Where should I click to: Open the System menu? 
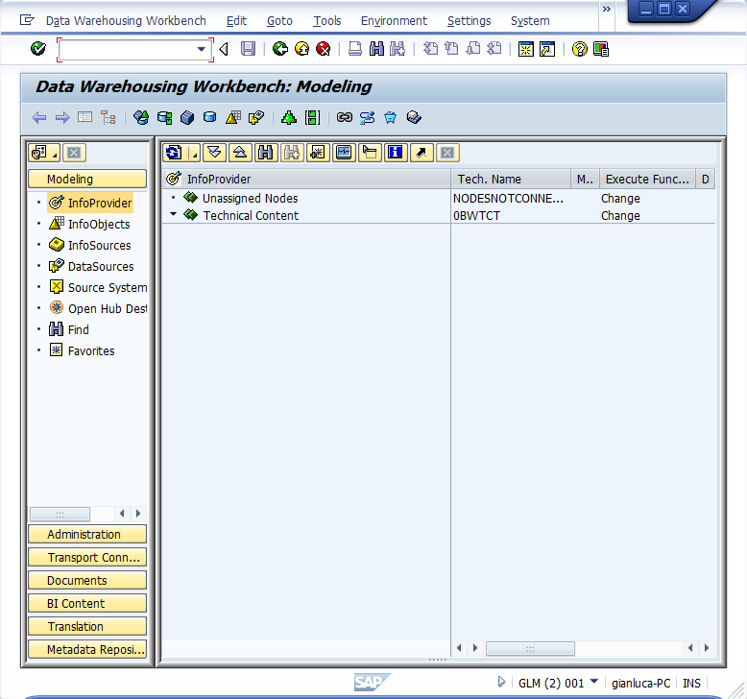point(530,21)
